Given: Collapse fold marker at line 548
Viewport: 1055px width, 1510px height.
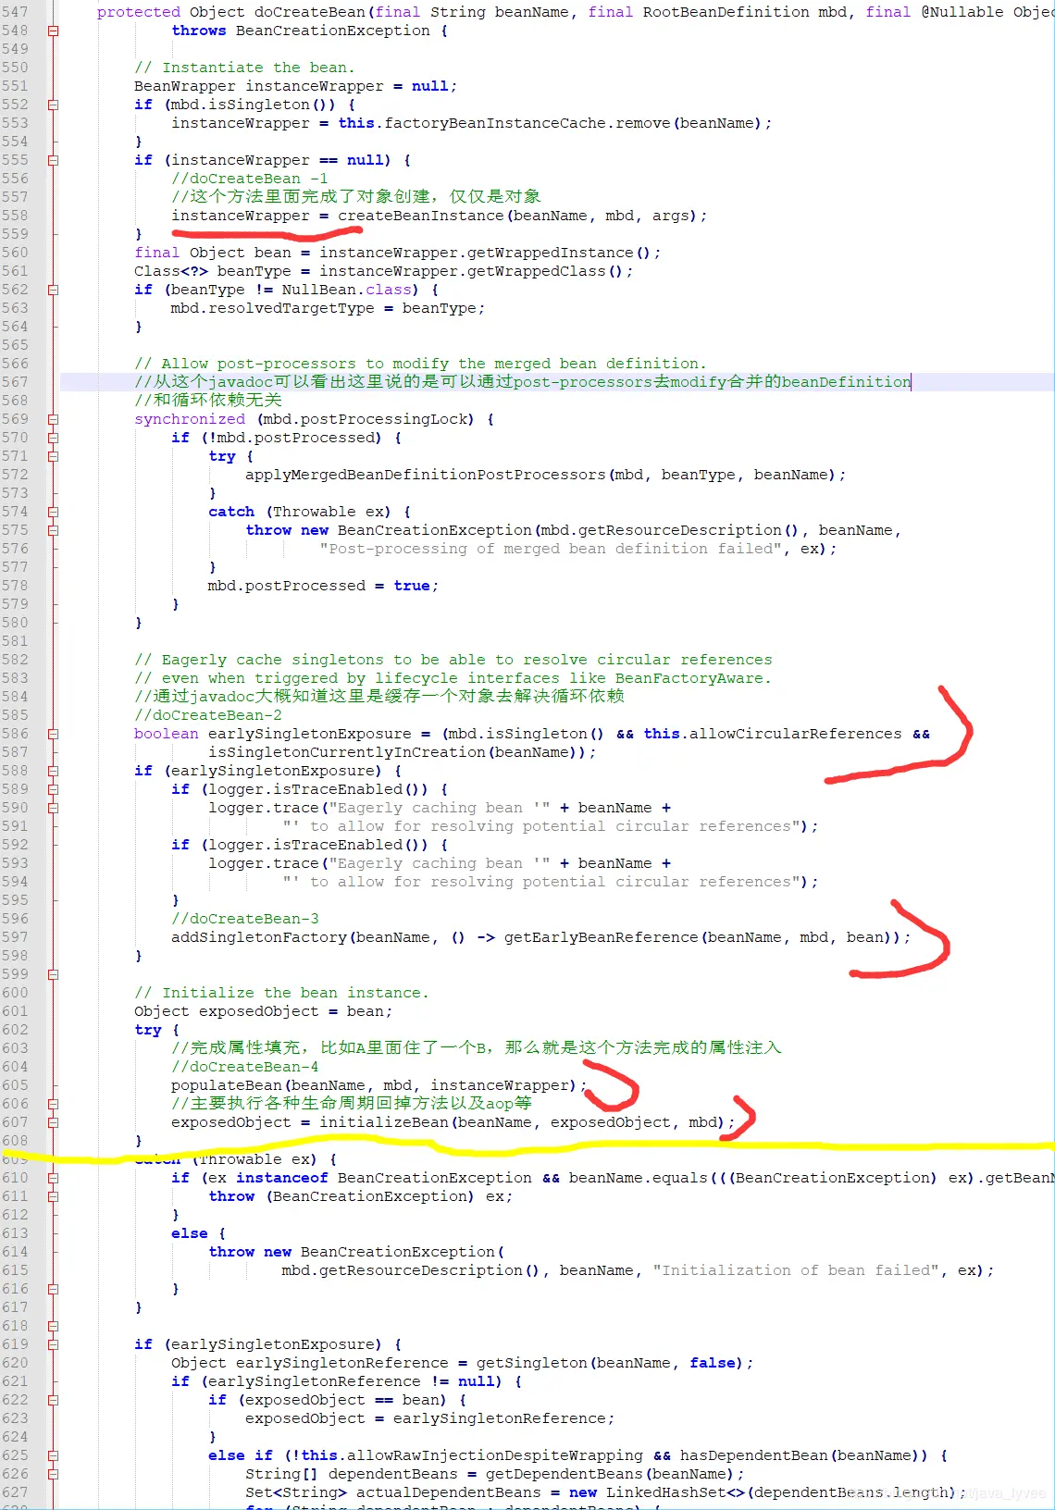Looking at the screenshot, I should tap(53, 31).
